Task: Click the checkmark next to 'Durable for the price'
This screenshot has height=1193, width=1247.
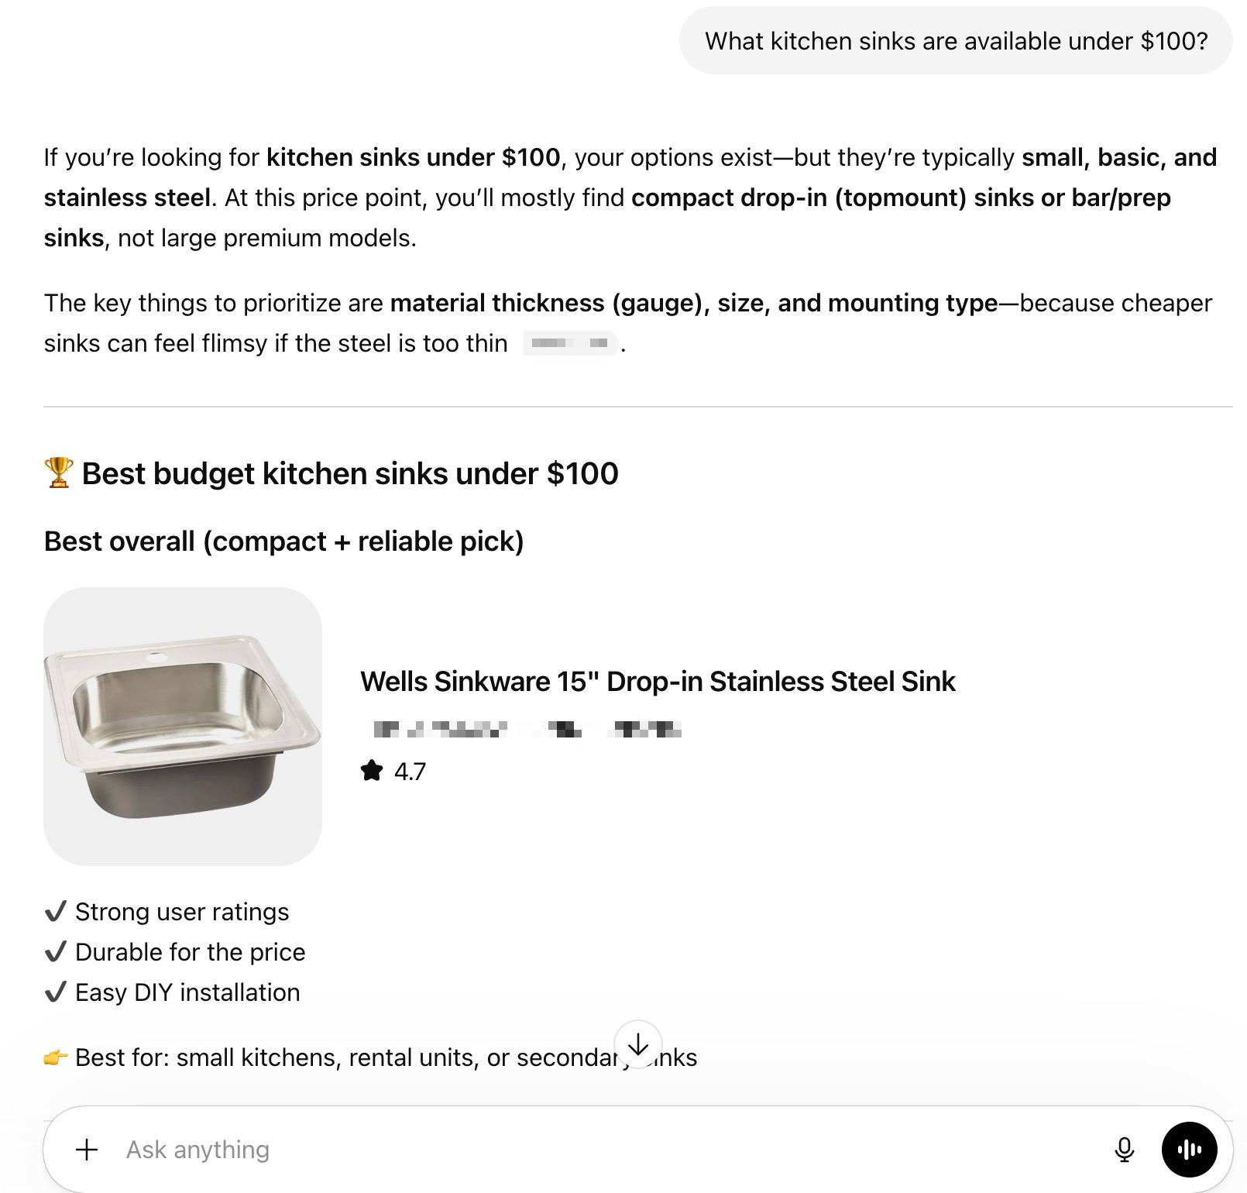Action: [x=55, y=952]
